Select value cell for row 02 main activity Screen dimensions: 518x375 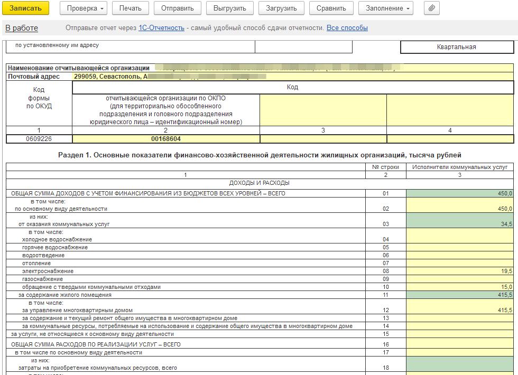[x=459, y=205]
